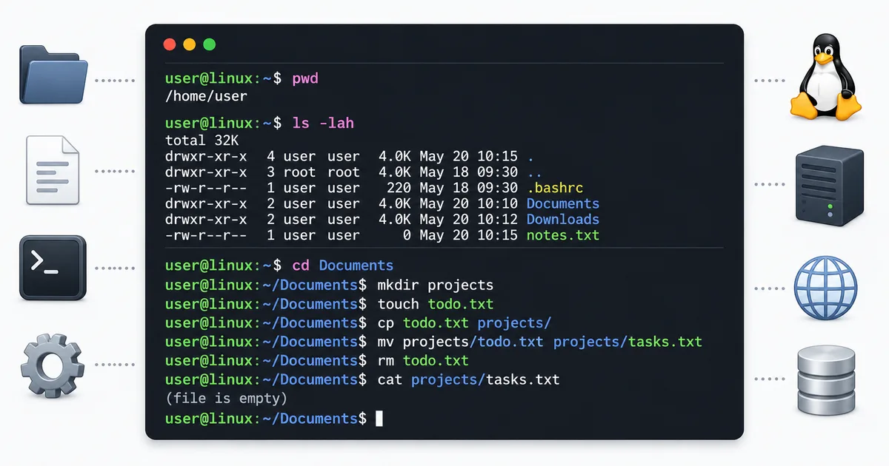Click May 20 10:12 timestamp
This screenshot has width=889, height=466.
pos(469,219)
